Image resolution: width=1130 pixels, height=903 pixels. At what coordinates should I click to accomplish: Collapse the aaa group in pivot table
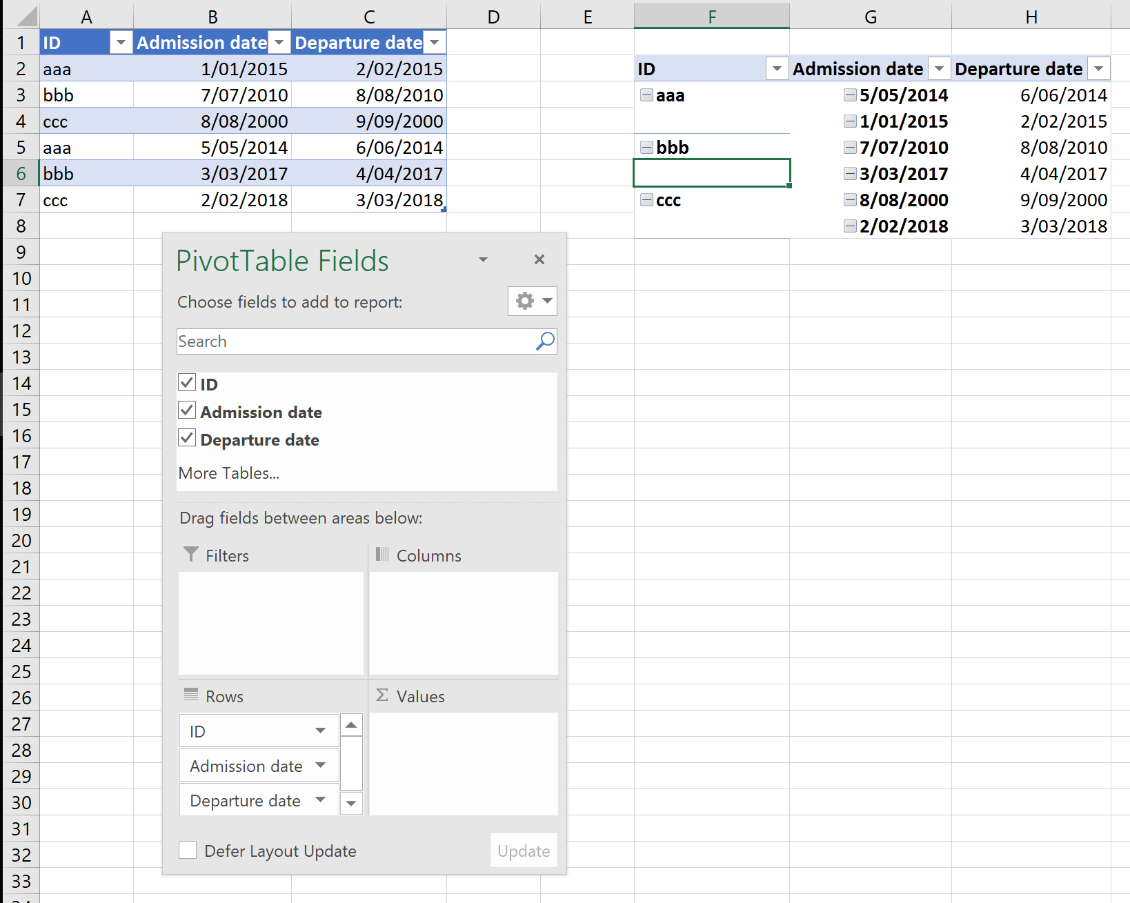click(x=646, y=95)
